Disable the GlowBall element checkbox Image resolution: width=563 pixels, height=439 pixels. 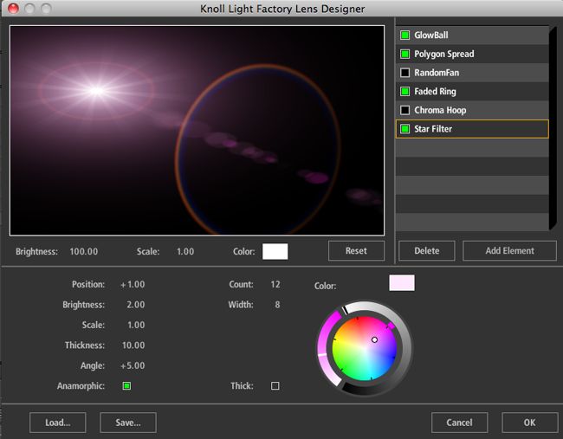pyautogui.click(x=405, y=36)
